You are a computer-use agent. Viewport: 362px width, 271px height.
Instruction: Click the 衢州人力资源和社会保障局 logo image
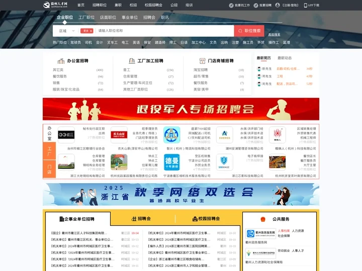tap(260, 253)
